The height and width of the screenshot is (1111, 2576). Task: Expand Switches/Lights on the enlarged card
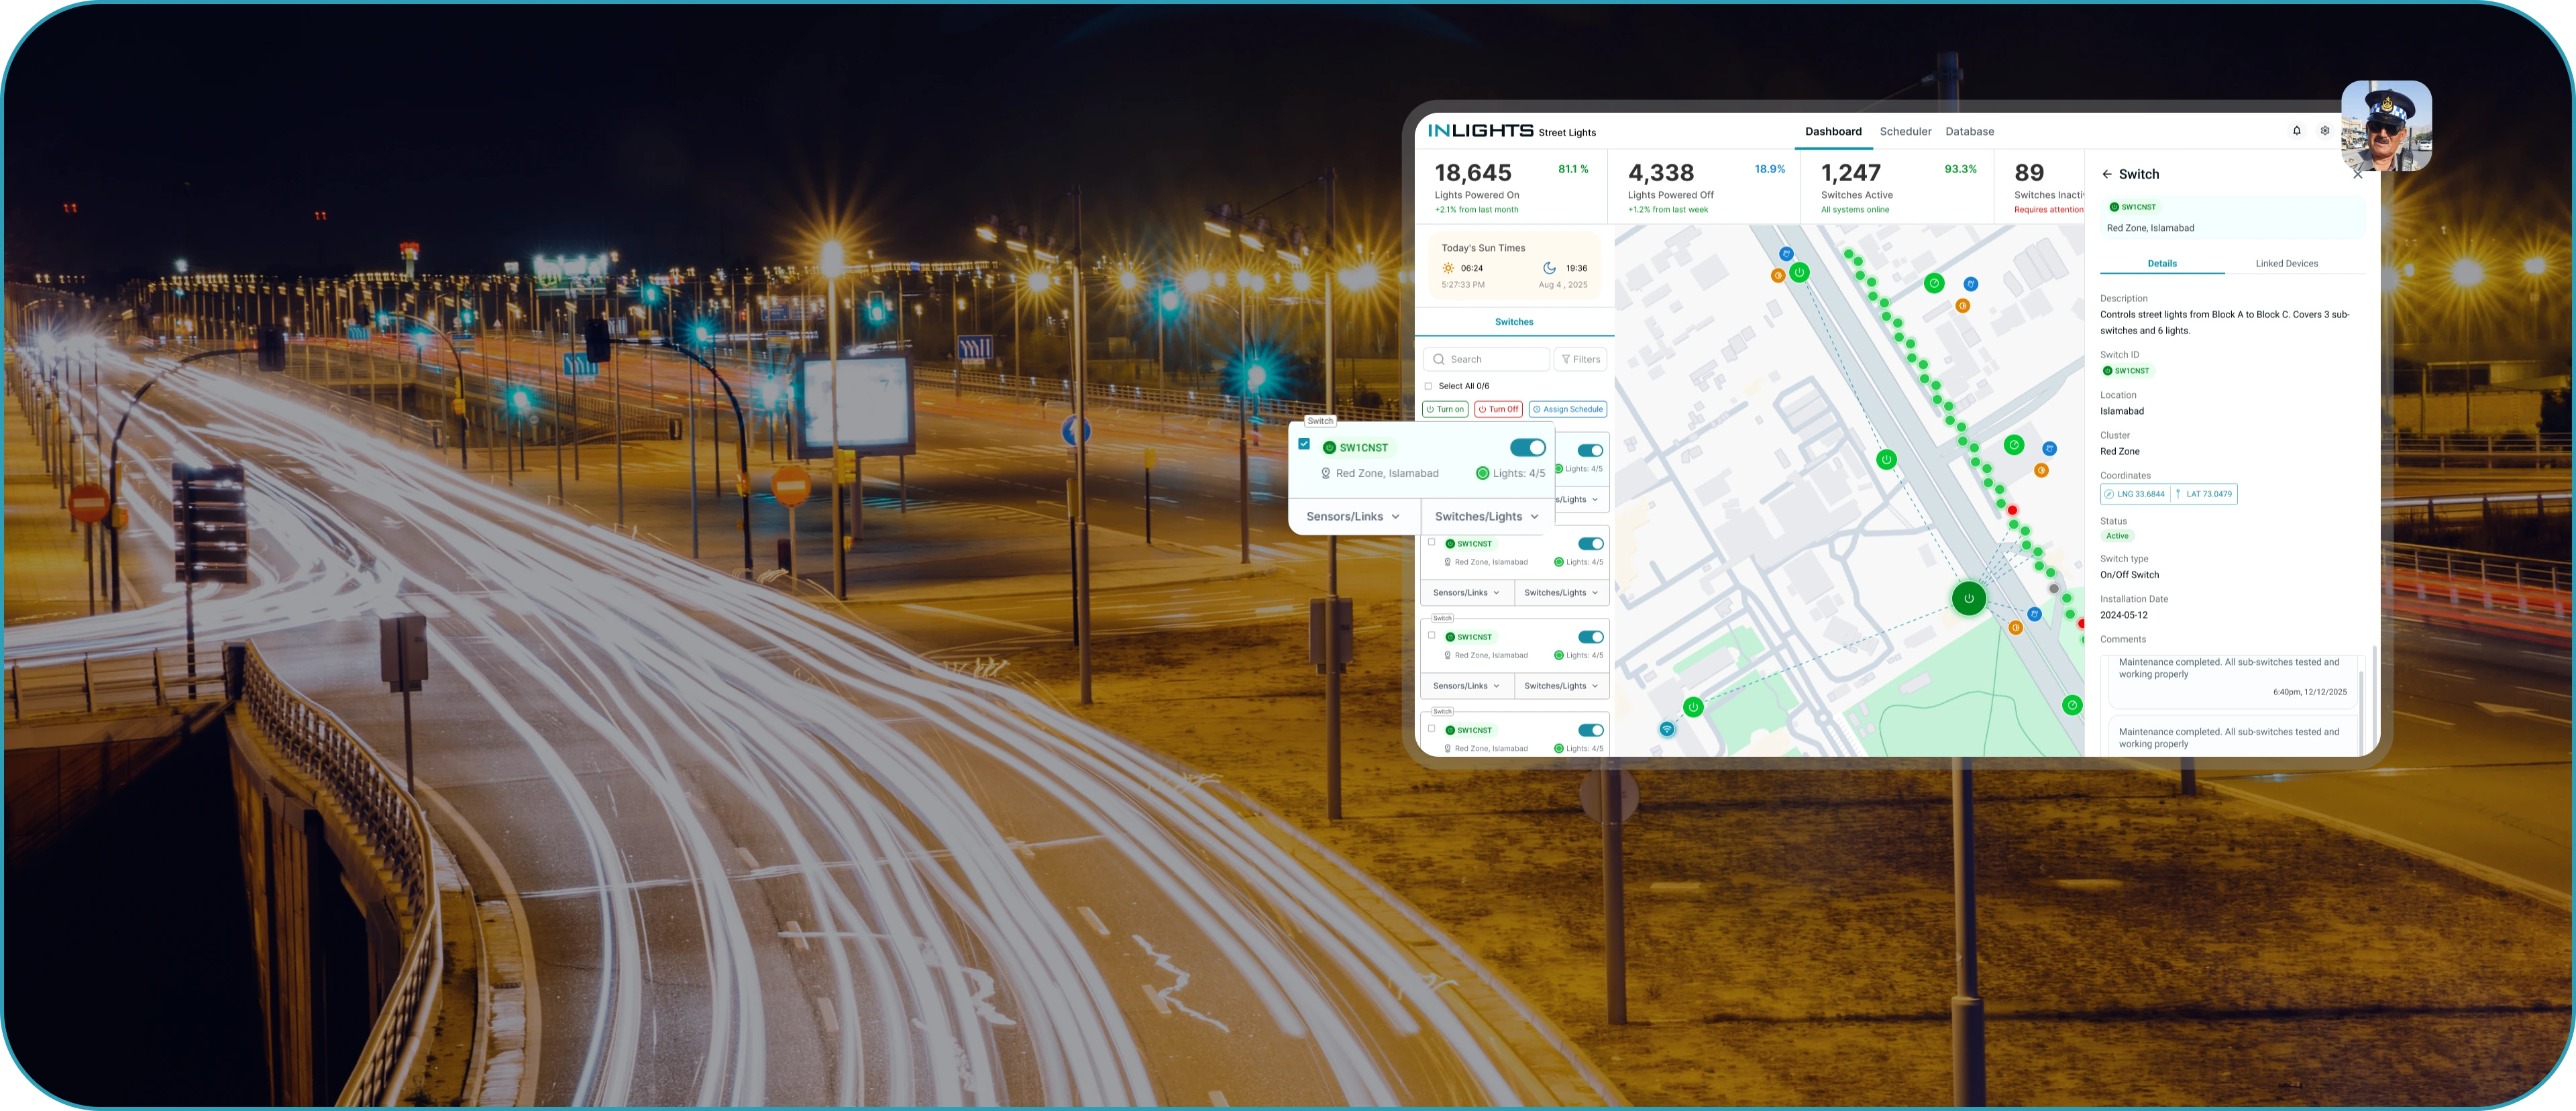coord(1487,517)
